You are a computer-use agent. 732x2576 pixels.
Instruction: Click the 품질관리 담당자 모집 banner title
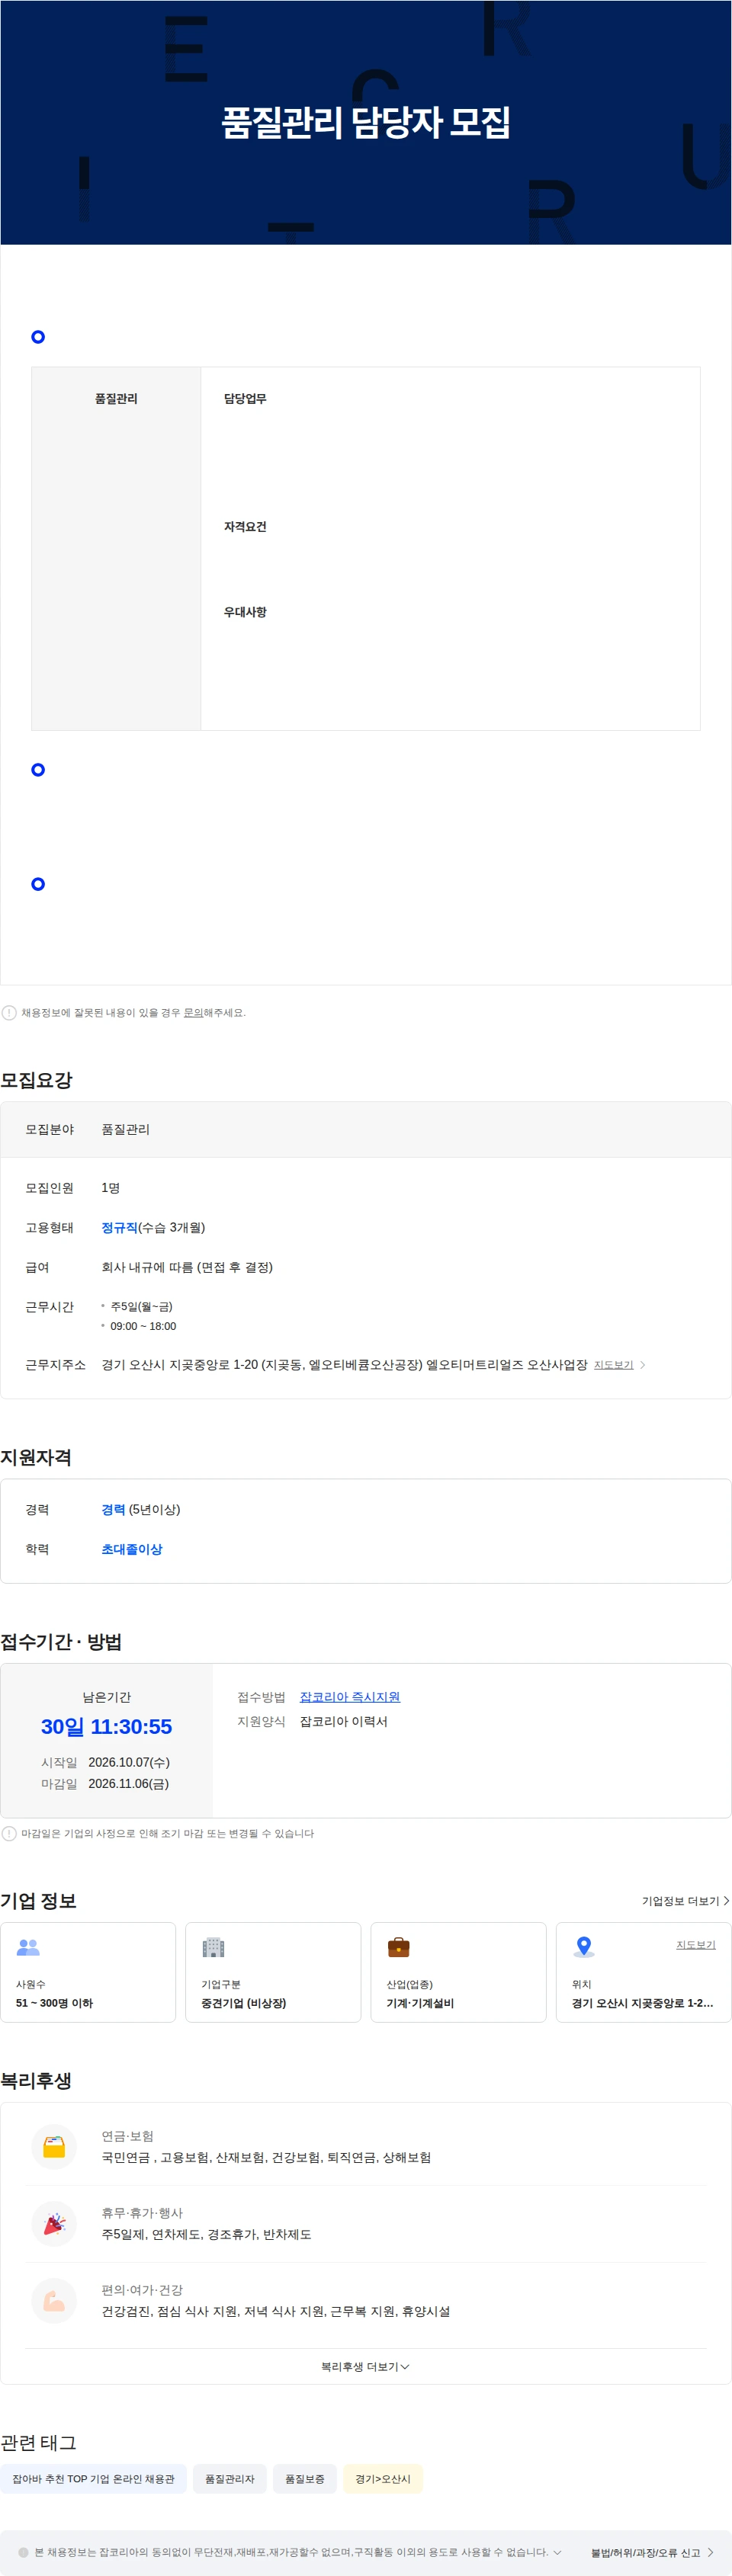(366, 122)
